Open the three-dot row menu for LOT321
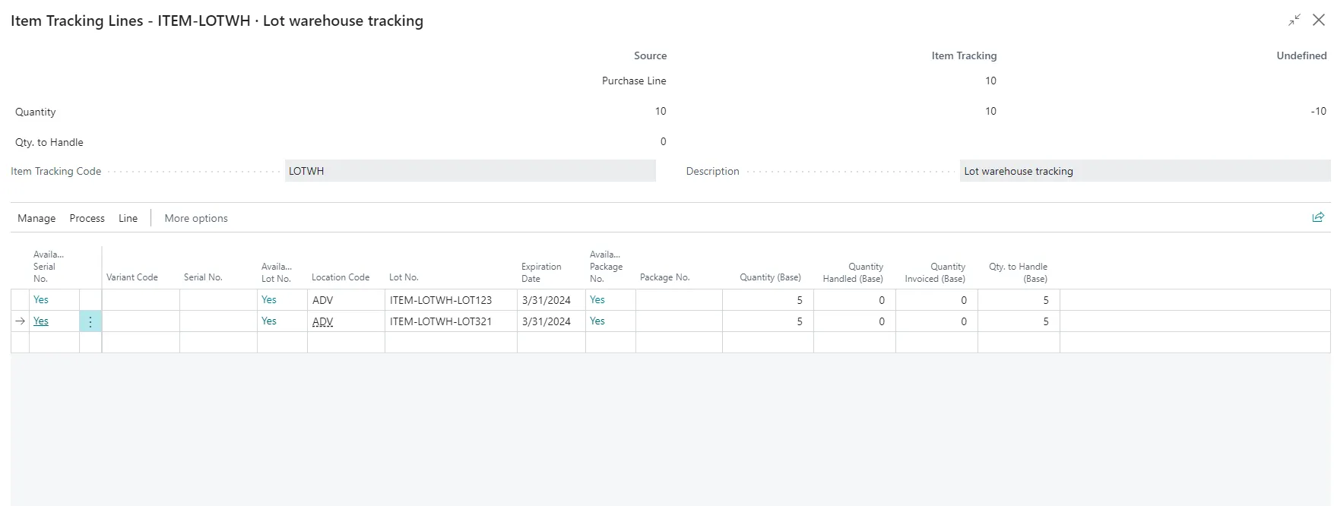1334x506 pixels. 90,321
